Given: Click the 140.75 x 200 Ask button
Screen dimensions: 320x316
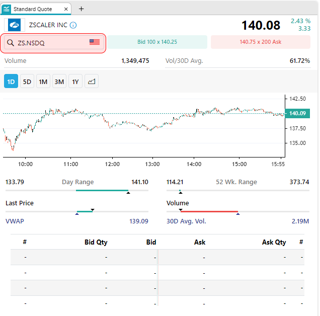Looking at the screenshot, I should pyautogui.click(x=260, y=42).
